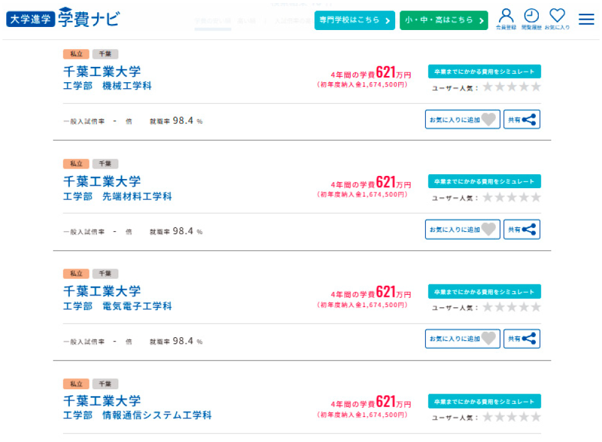
Task: Open the お気に入り heart icon in header
Action: [557, 19]
